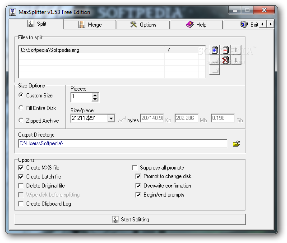The height and width of the screenshot is (243, 287).
Task: Switch to the Split tab
Action: pyautogui.click(x=37, y=24)
